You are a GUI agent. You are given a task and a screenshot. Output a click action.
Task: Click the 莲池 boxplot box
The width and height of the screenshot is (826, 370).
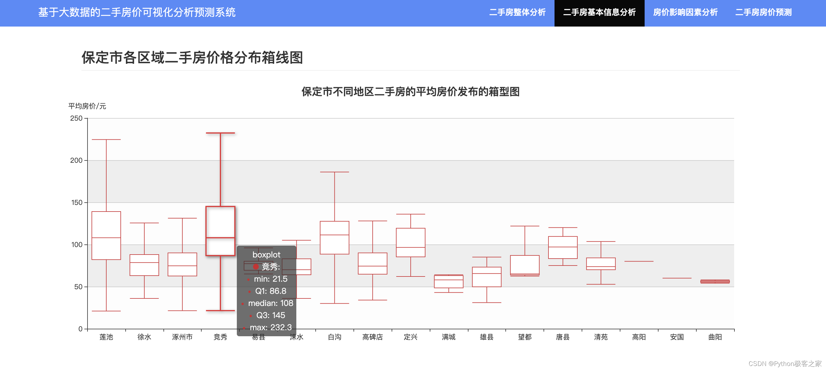tap(106, 235)
